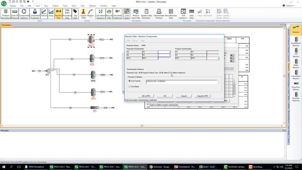Open Regress dropdown in Library group
Screen dimensions: 302x170
click(x=90, y=14)
